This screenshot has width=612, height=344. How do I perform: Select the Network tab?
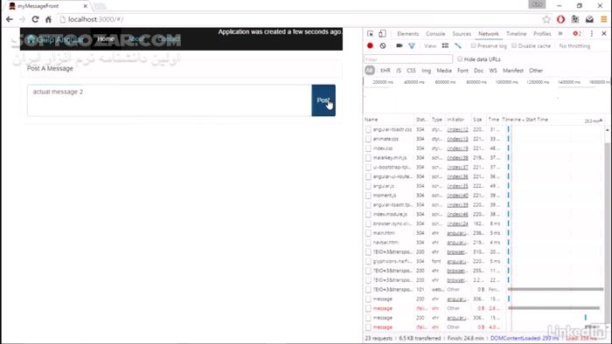(488, 34)
